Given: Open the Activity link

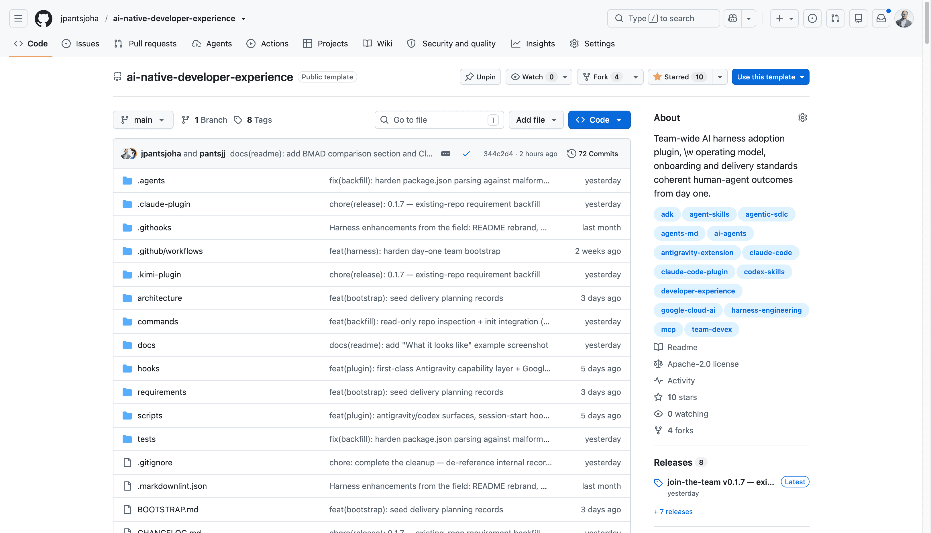Looking at the screenshot, I should (681, 380).
